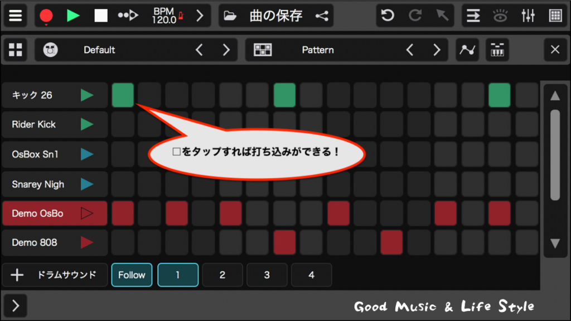Toggle off seventh red step of Demo 808
The image size is (571, 321).
284,242
